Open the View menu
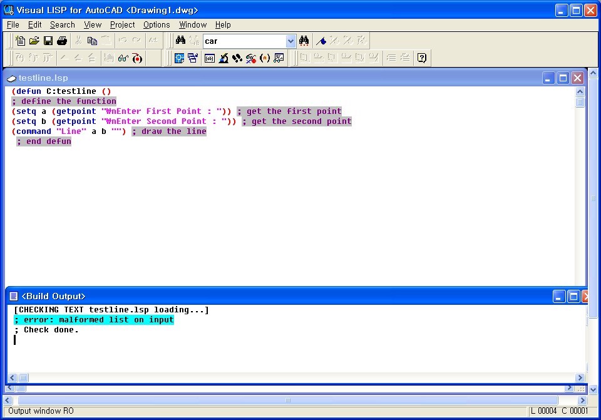 [93, 25]
